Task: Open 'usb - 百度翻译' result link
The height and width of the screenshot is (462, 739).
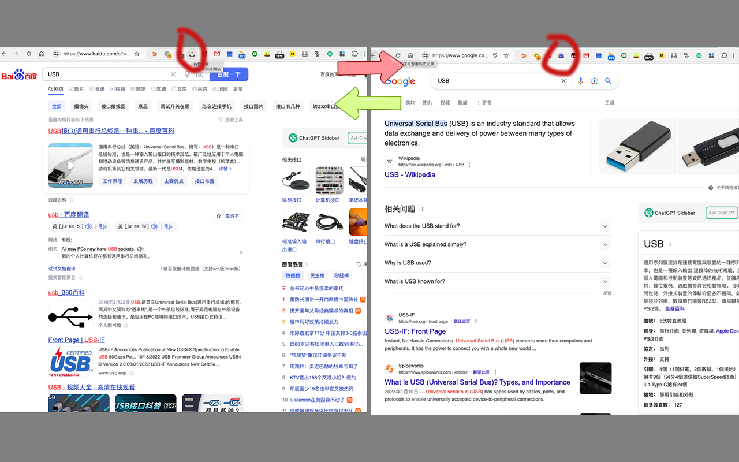Action: pyautogui.click(x=69, y=215)
